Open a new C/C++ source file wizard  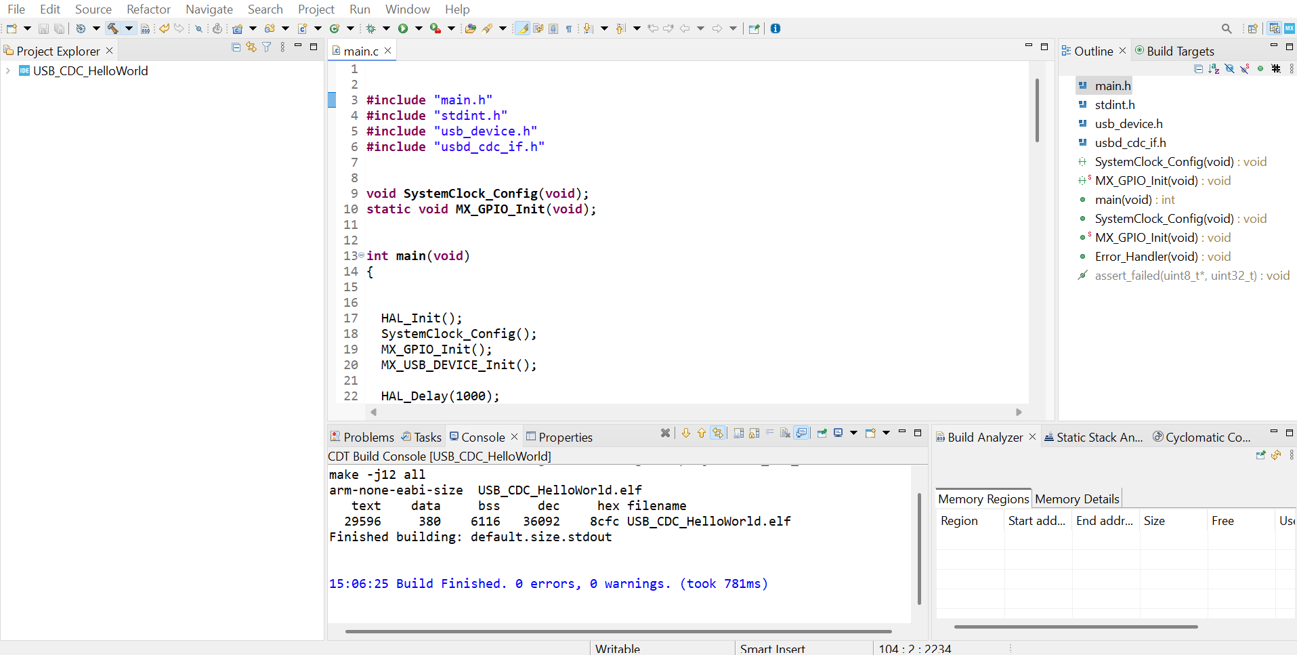pos(302,28)
